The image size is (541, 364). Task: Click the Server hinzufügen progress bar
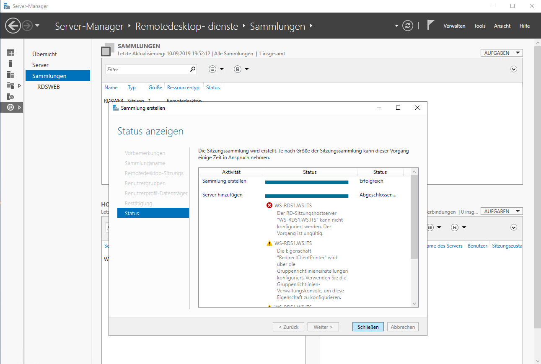[x=307, y=196]
